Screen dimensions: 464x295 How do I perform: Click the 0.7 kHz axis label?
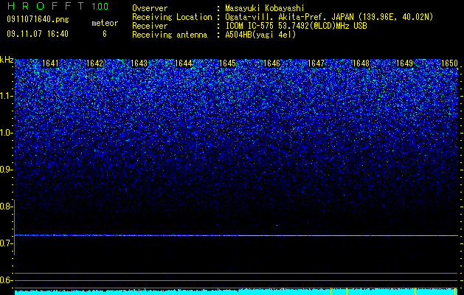click(x=7, y=243)
